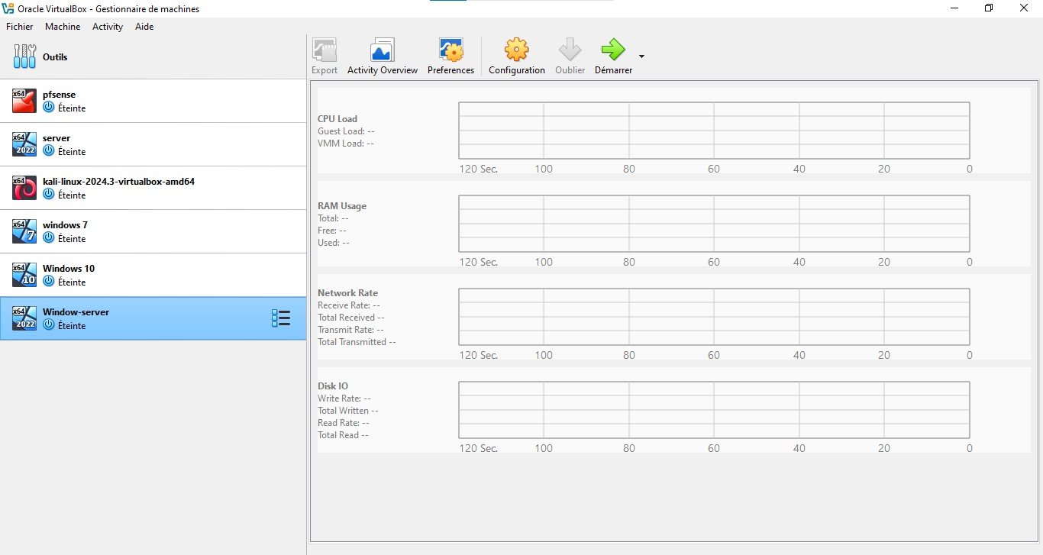This screenshot has width=1043, height=555.
Task: Restore the VirtualBox window size
Action: click(x=989, y=8)
